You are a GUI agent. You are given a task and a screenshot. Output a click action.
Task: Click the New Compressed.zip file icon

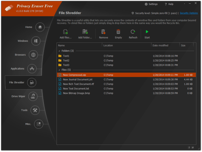click(x=60, y=75)
